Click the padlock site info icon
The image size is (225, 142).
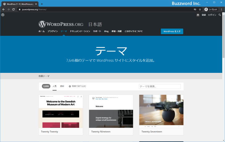[x=20, y=10]
